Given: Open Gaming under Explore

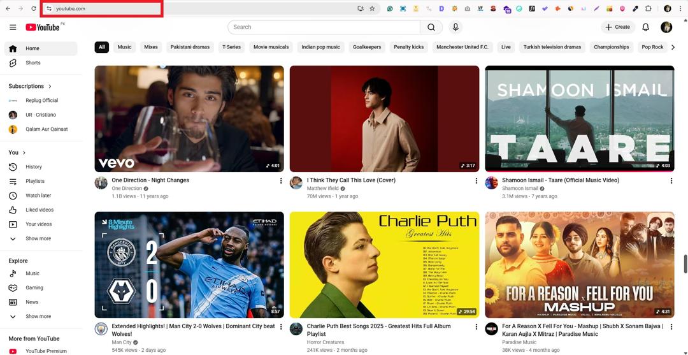Looking at the screenshot, I should tap(41, 288).
